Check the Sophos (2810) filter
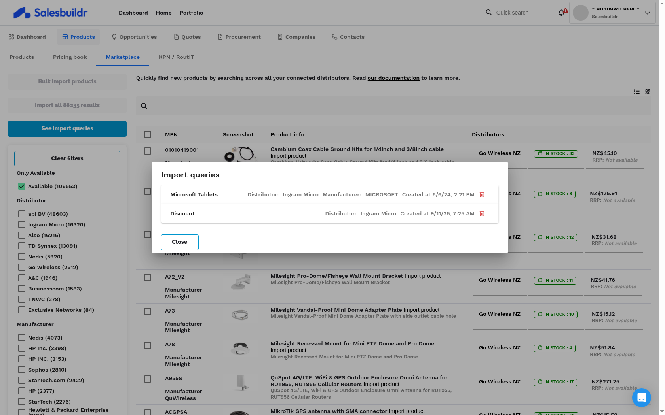 (x=22, y=370)
